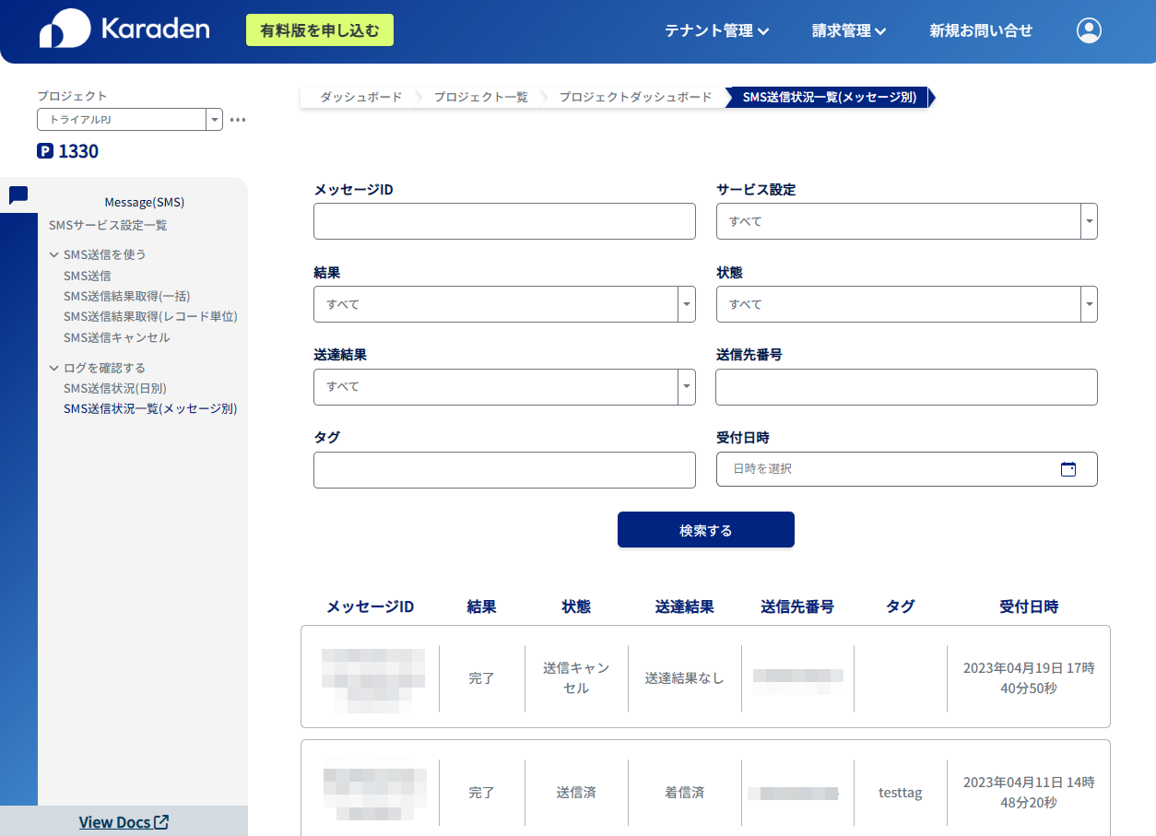Expand the 結果 filter dropdown
This screenshot has width=1156, height=836.
pyautogui.click(x=687, y=304)
